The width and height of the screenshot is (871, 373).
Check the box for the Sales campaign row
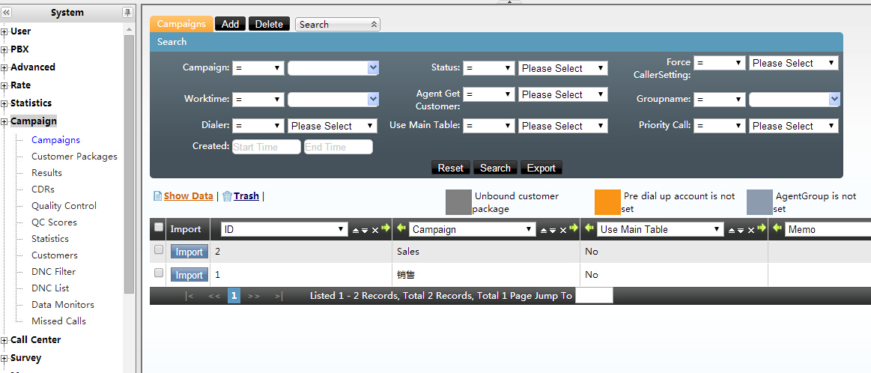coord(158,250)
